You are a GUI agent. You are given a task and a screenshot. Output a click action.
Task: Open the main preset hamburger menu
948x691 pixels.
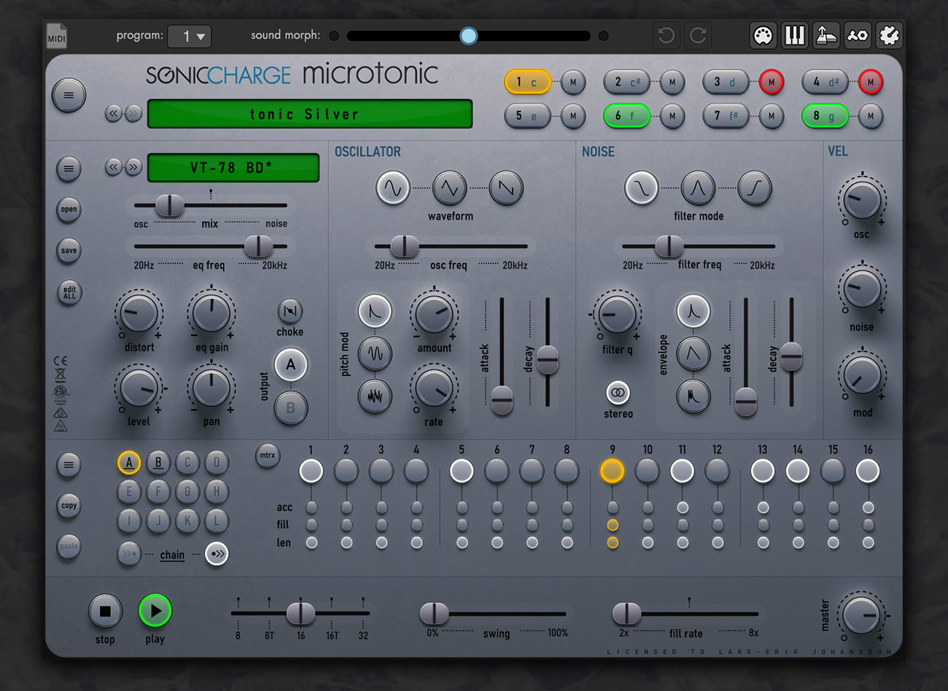[x=69, y=95]
